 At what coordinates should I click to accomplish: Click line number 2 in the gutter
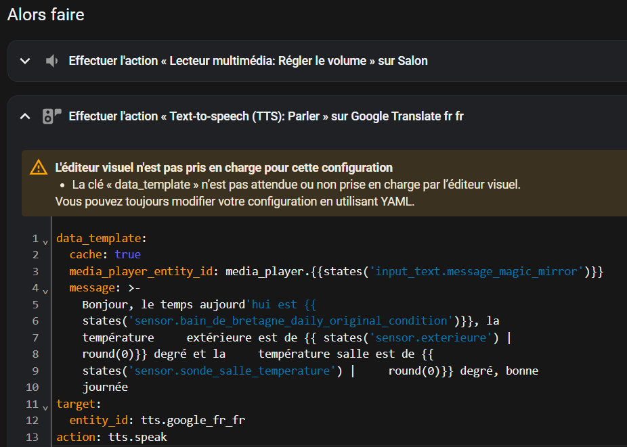pos(36,254)
